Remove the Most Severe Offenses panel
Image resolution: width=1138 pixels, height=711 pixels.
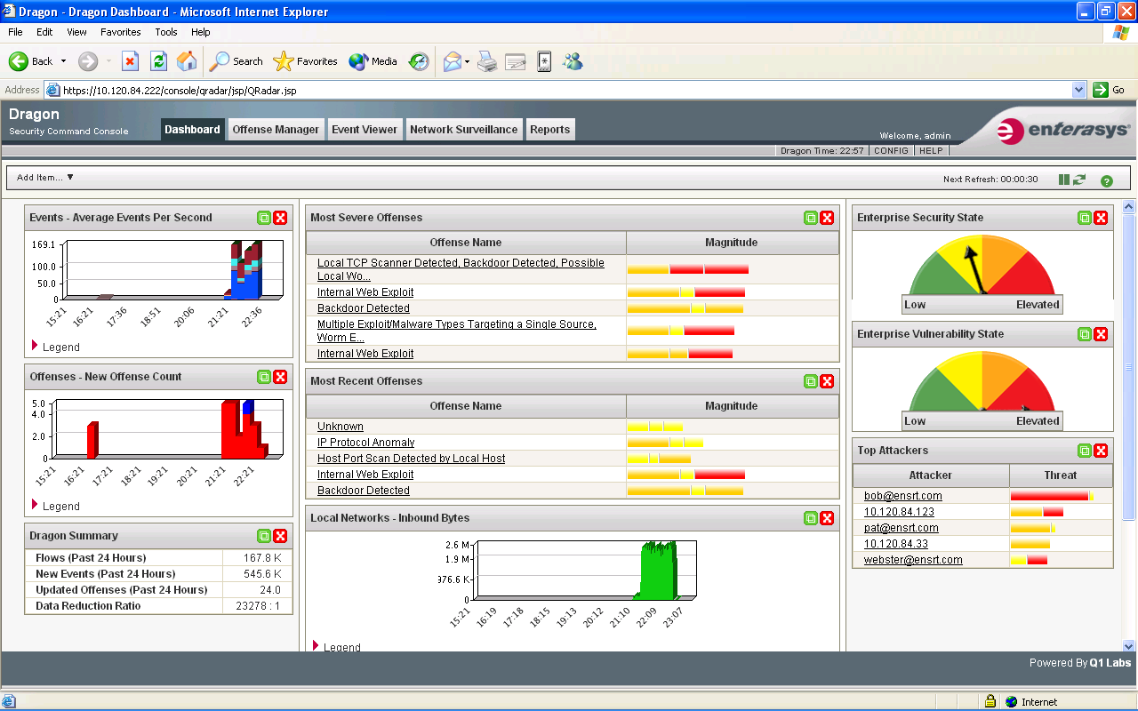tap(827, 218)
